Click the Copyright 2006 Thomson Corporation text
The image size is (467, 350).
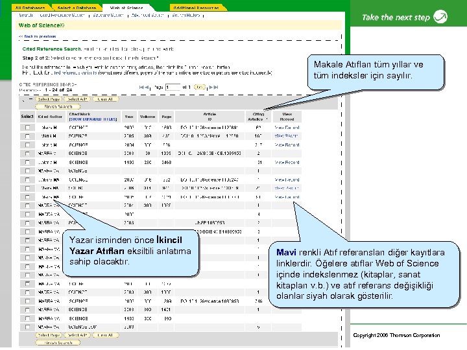coord(396,335)
